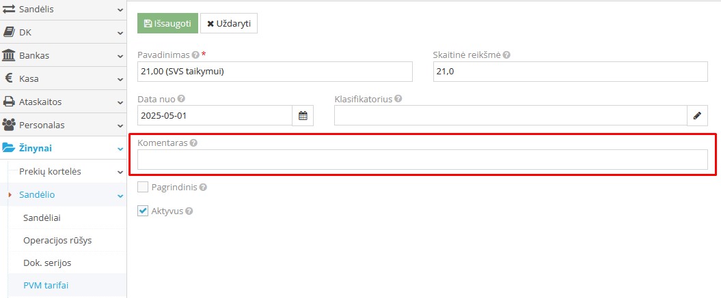Viewport: 721px width, 298px height.
Task: Click into the Komentaras text field
Action: (x=422, y=160)
